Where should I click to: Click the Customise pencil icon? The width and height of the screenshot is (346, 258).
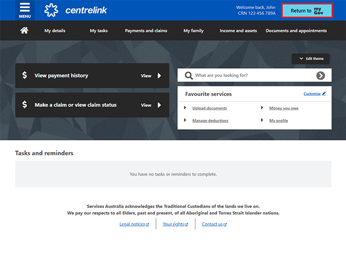pyautogui.click(x=324, y=94)
